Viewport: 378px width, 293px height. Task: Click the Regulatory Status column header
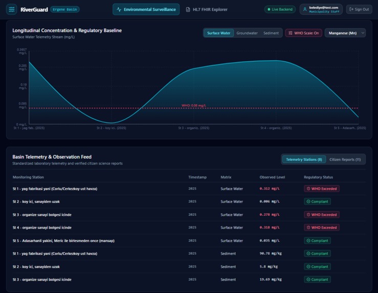pyautogui.click(x=318, y=177)
